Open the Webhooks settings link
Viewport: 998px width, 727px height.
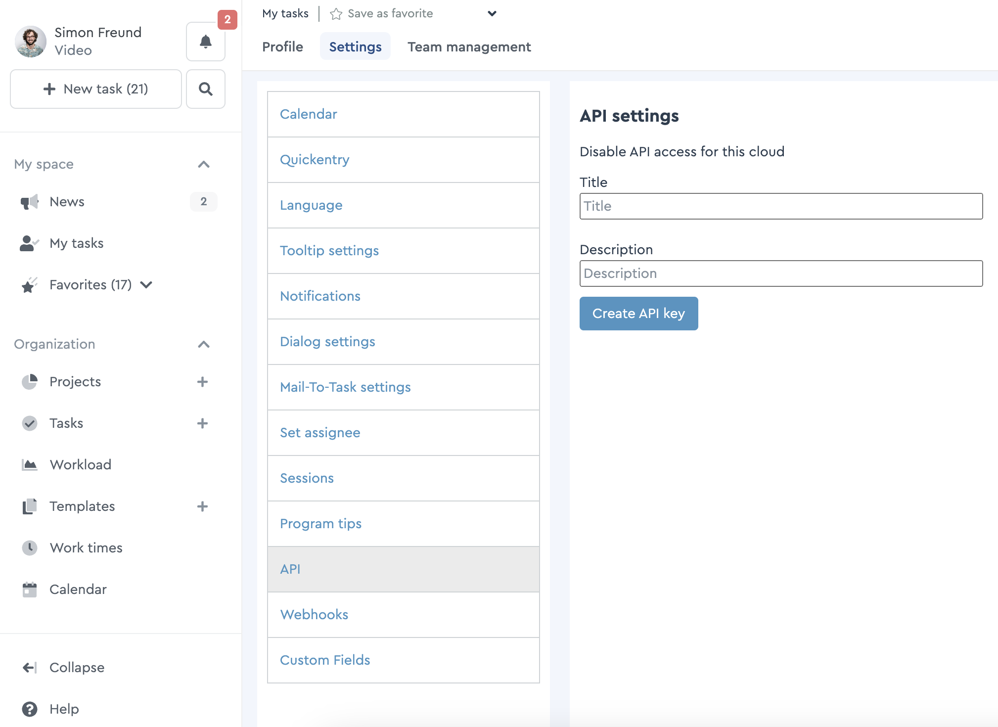(x=314, y=615)
